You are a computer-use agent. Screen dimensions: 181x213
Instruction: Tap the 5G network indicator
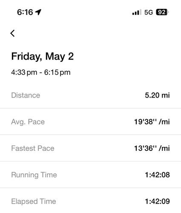(x=149, y=12)
